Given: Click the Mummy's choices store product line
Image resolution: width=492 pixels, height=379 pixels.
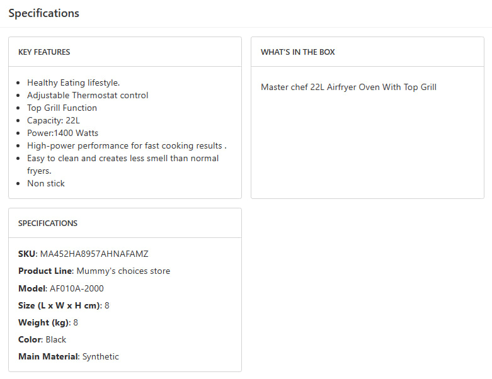Looking at the screenshot, I should (x=123, y=271).
